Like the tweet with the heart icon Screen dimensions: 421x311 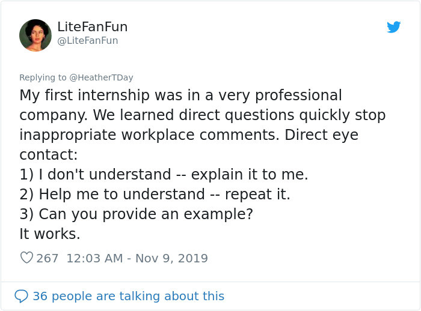pos(26,258)
